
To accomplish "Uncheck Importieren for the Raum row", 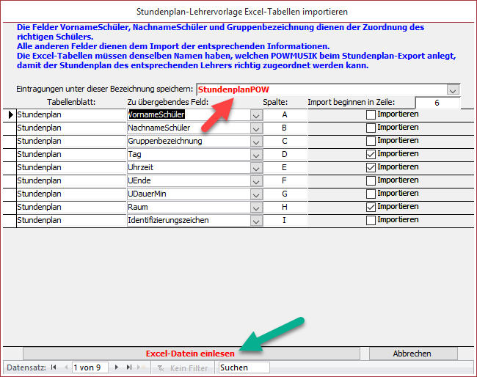I will click(371, 207).
